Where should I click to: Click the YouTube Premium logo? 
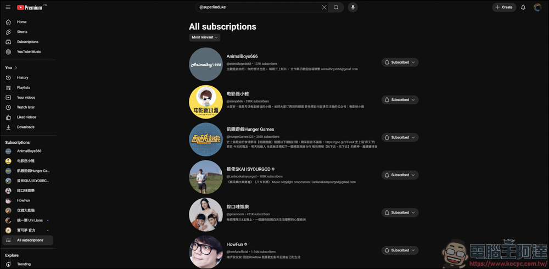pos(31,7)
